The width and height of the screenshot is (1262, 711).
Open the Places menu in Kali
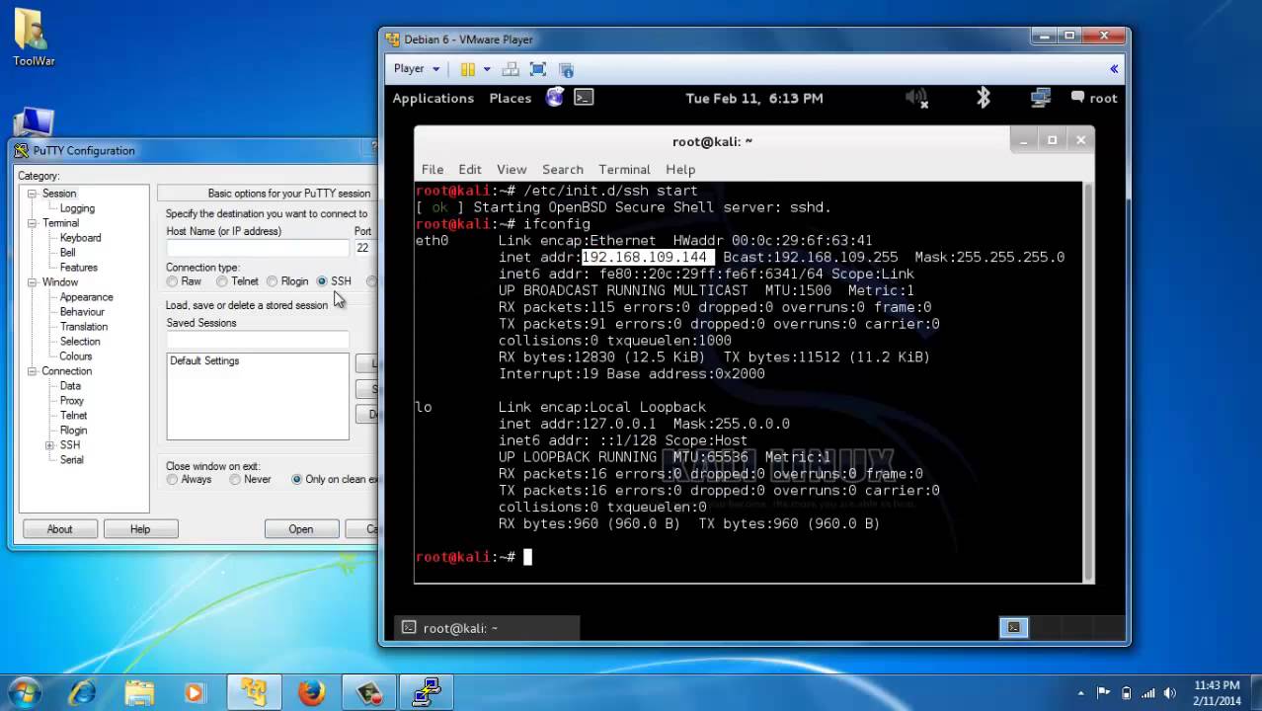[x=510, y=98]
